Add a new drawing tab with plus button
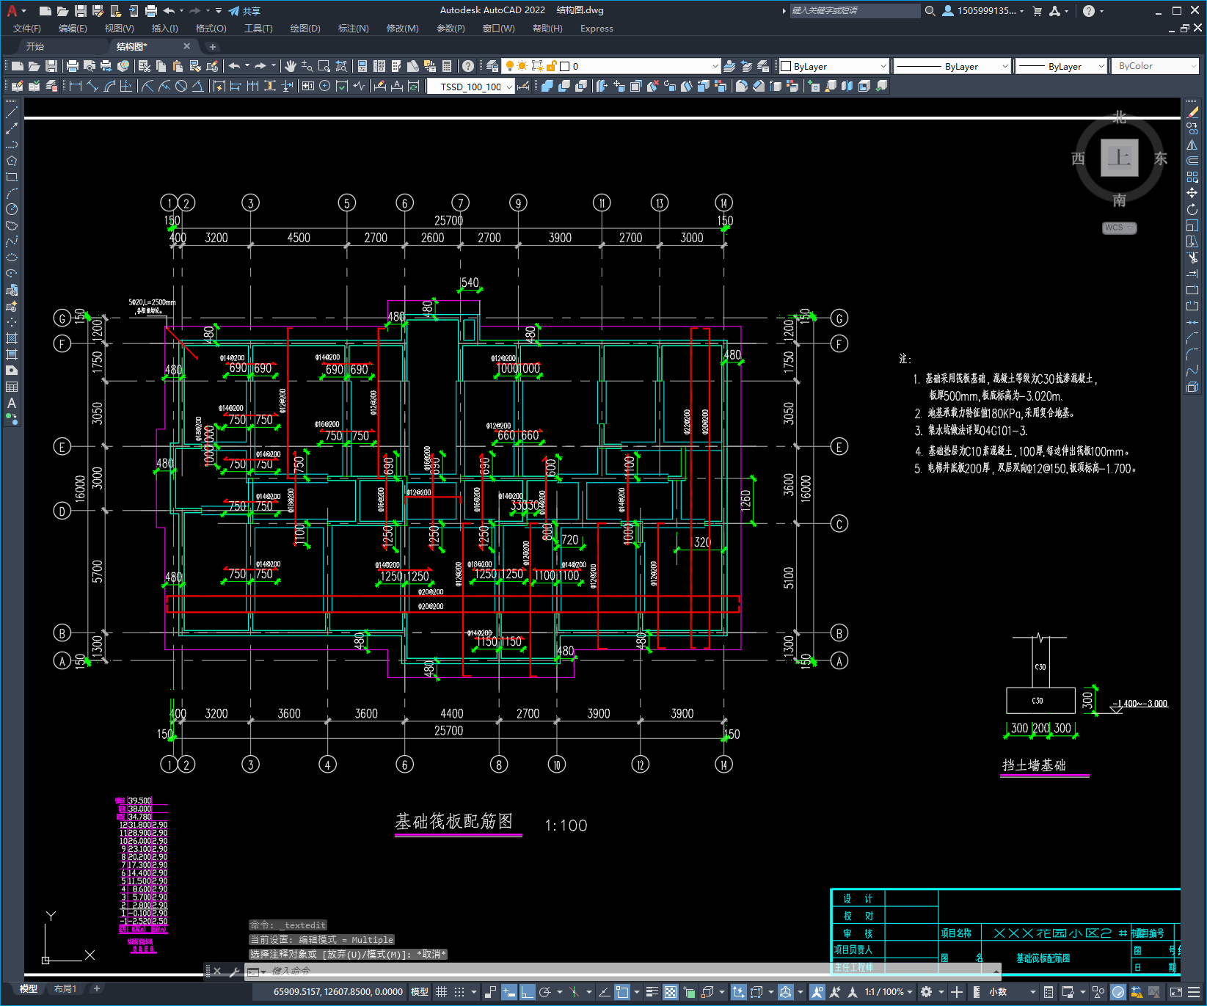Image resolution: width=1207 pixels, height=1006 pixels. (x=213, y=47)
